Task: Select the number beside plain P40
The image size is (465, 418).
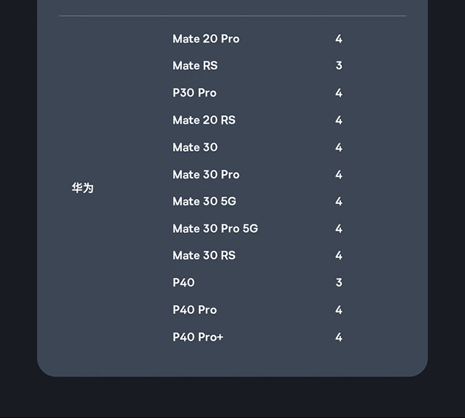Action: pyautogui.click(x=339, y=283)
